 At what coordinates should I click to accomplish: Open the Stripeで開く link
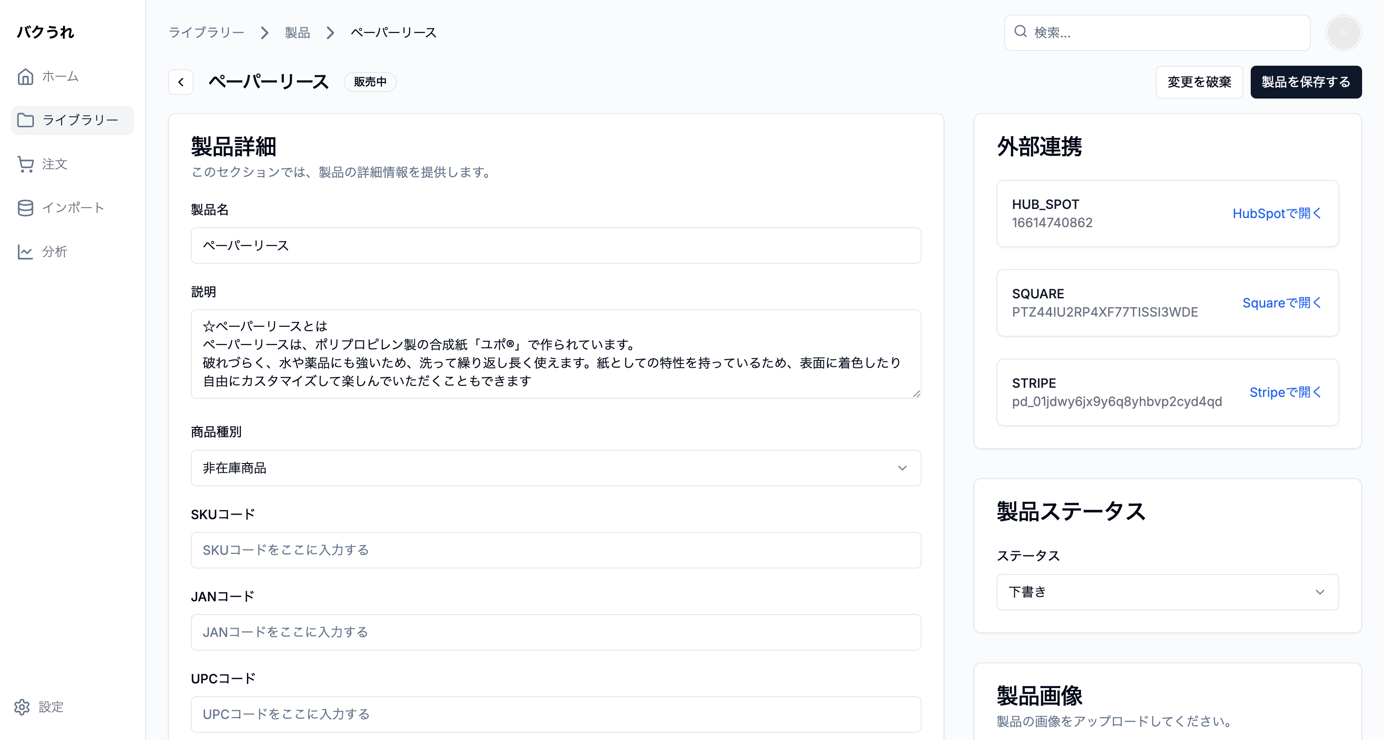coord(1284,392)
